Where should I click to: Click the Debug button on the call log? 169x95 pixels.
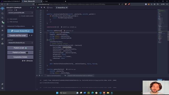(x=159, y=80)
